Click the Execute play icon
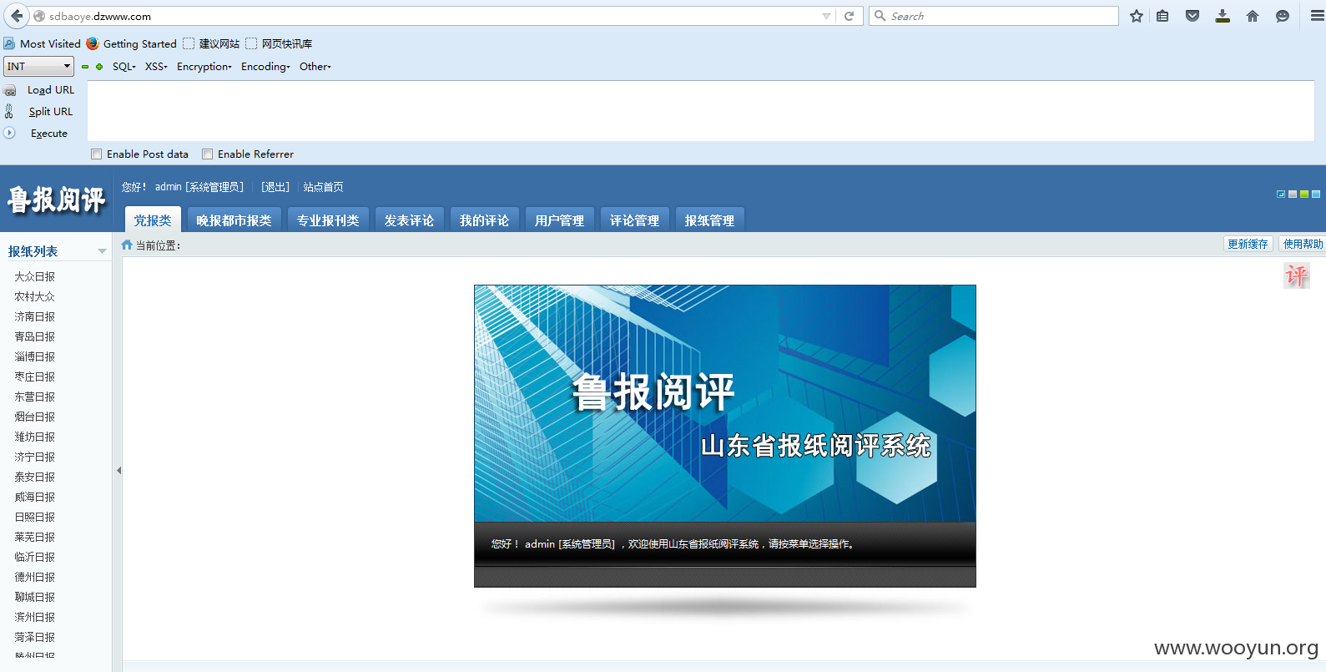 point(9,133)
